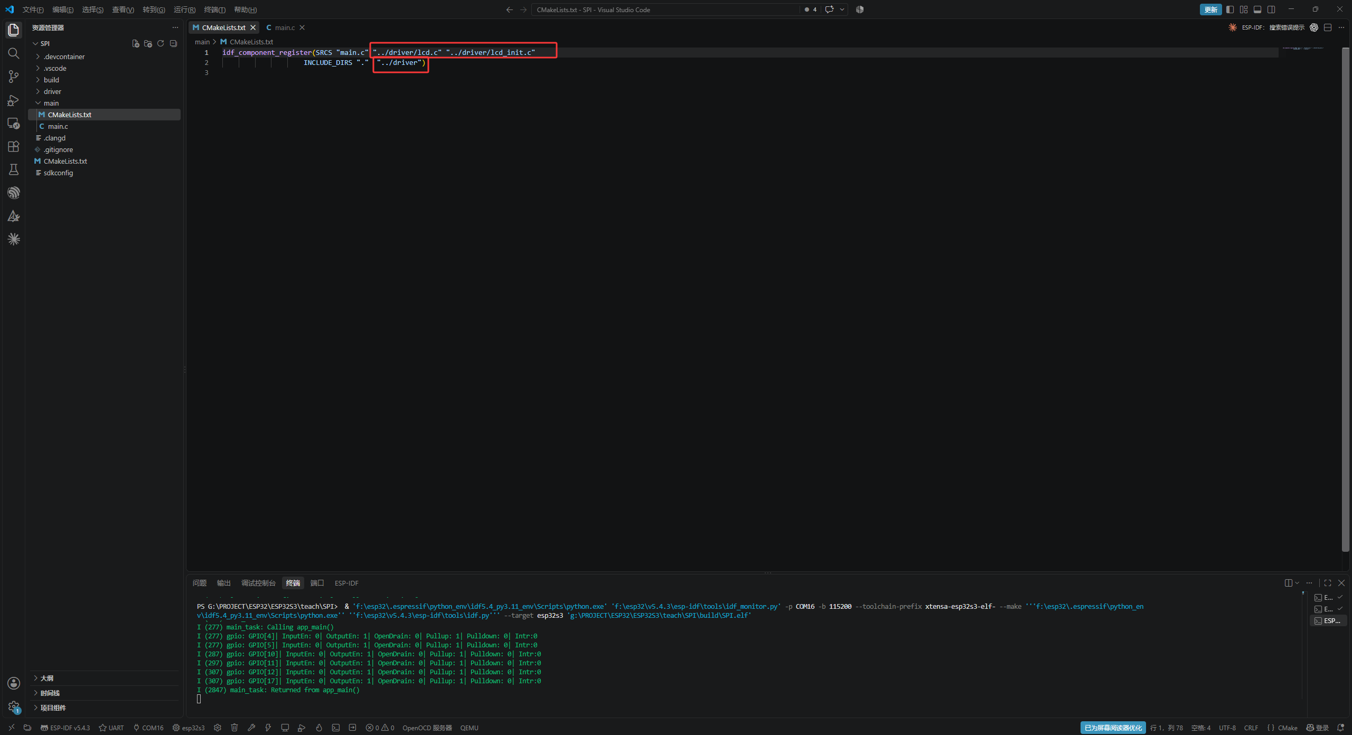Open the 终端 Terminal menu
Image resolution: width=1352 pixels, height=735 pixels.
click(214, 10)
